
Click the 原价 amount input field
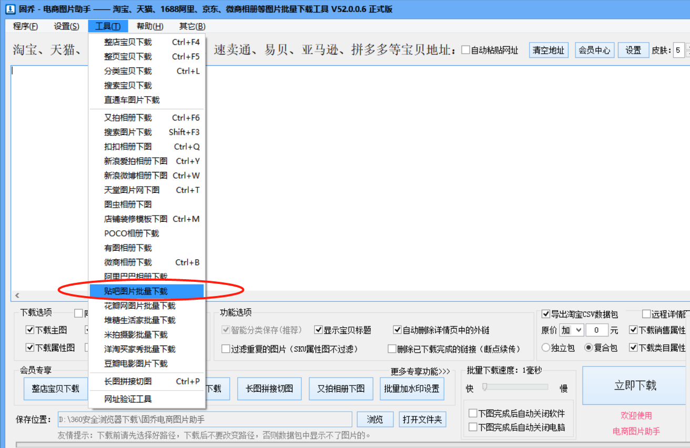(x=597, y=330)
